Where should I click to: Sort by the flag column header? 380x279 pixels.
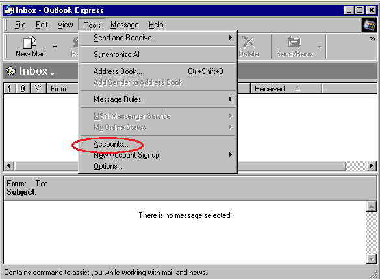[38, 89]
